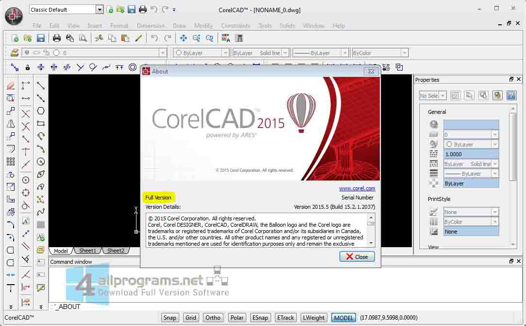Click the About dialog text scrollbar down arrow
This screenshot has height=326, width=526.
(371, 243)
